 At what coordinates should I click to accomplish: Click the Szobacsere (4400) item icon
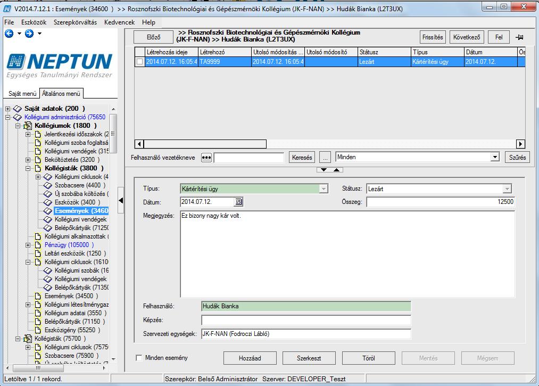click(x=48, y=185)
